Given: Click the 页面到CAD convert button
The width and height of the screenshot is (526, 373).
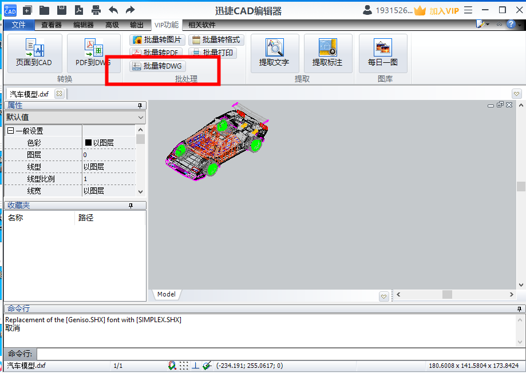Looking at the screenshot, I should coord(34,53).
